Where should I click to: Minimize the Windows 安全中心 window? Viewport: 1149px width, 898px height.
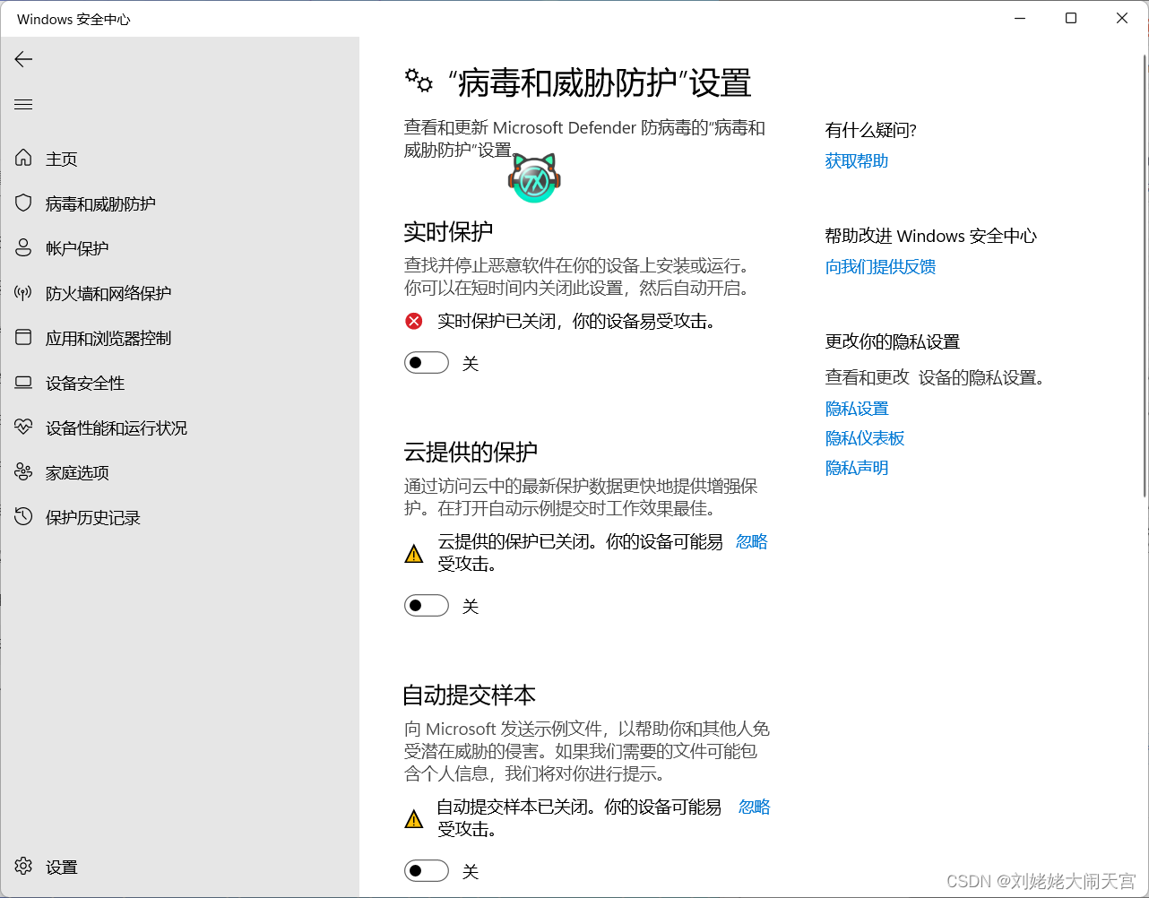[1020, 18]
